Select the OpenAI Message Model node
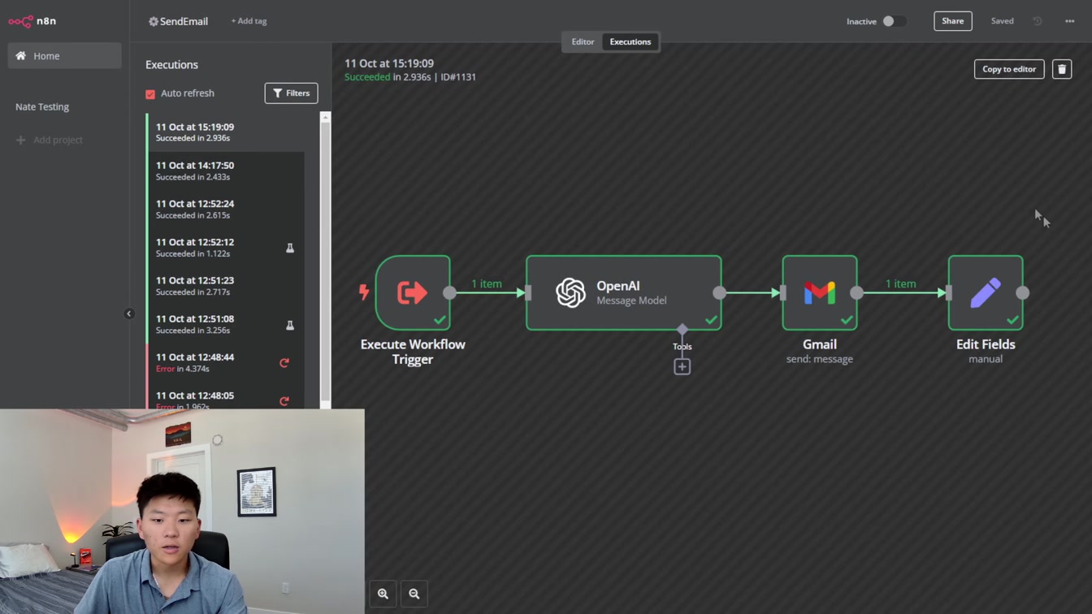Screen dimensions: 1092x614 (x=624, y=292)
